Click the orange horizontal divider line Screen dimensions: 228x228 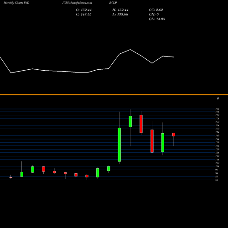point(114,95)
